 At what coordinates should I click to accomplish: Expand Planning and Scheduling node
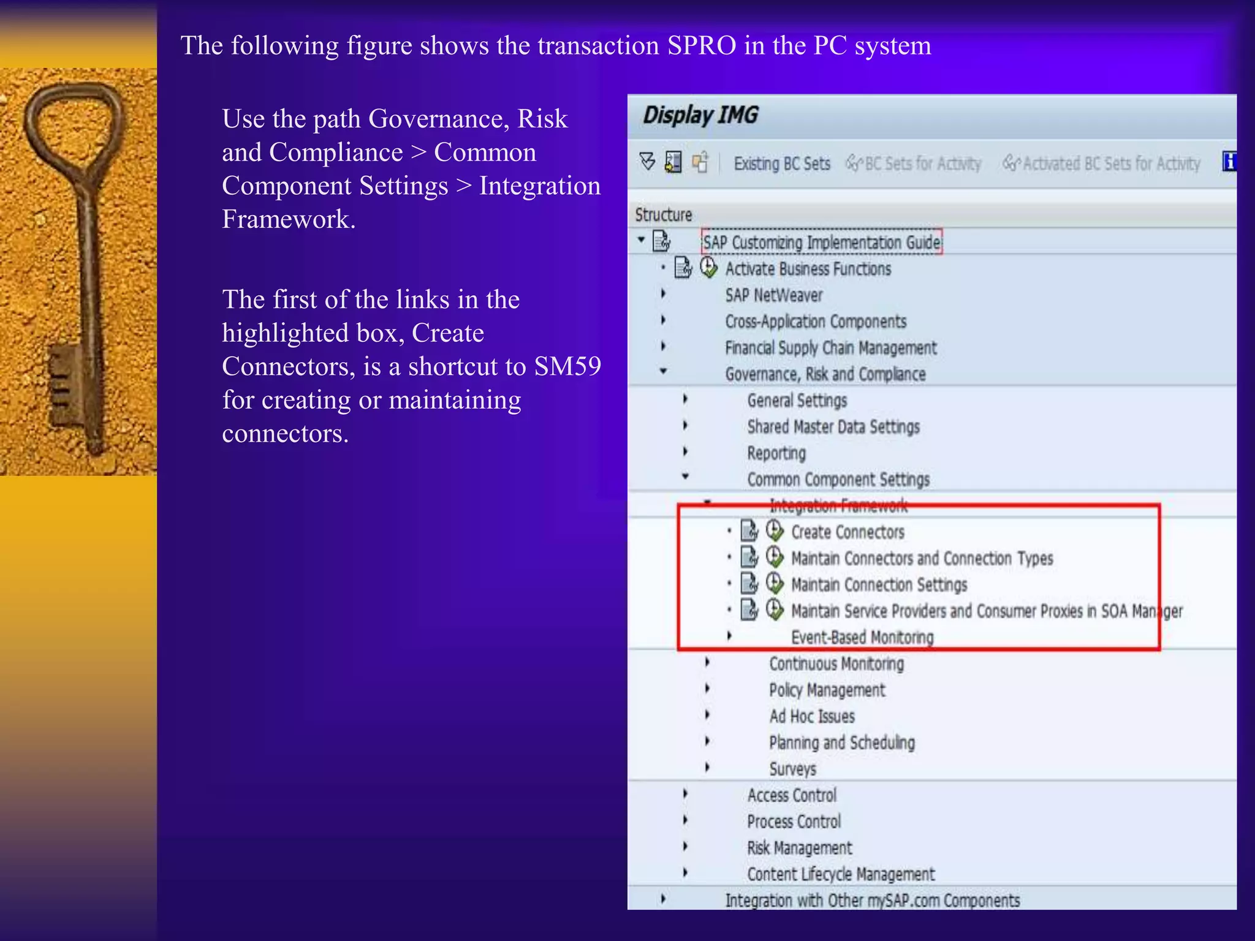[x=707, y=742]
